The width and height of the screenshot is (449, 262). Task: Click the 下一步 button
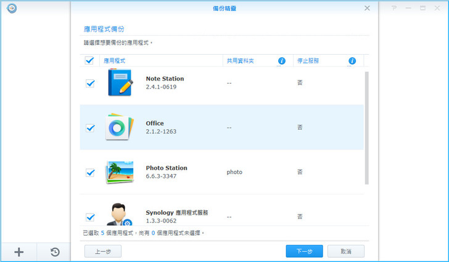pos(304,251)
